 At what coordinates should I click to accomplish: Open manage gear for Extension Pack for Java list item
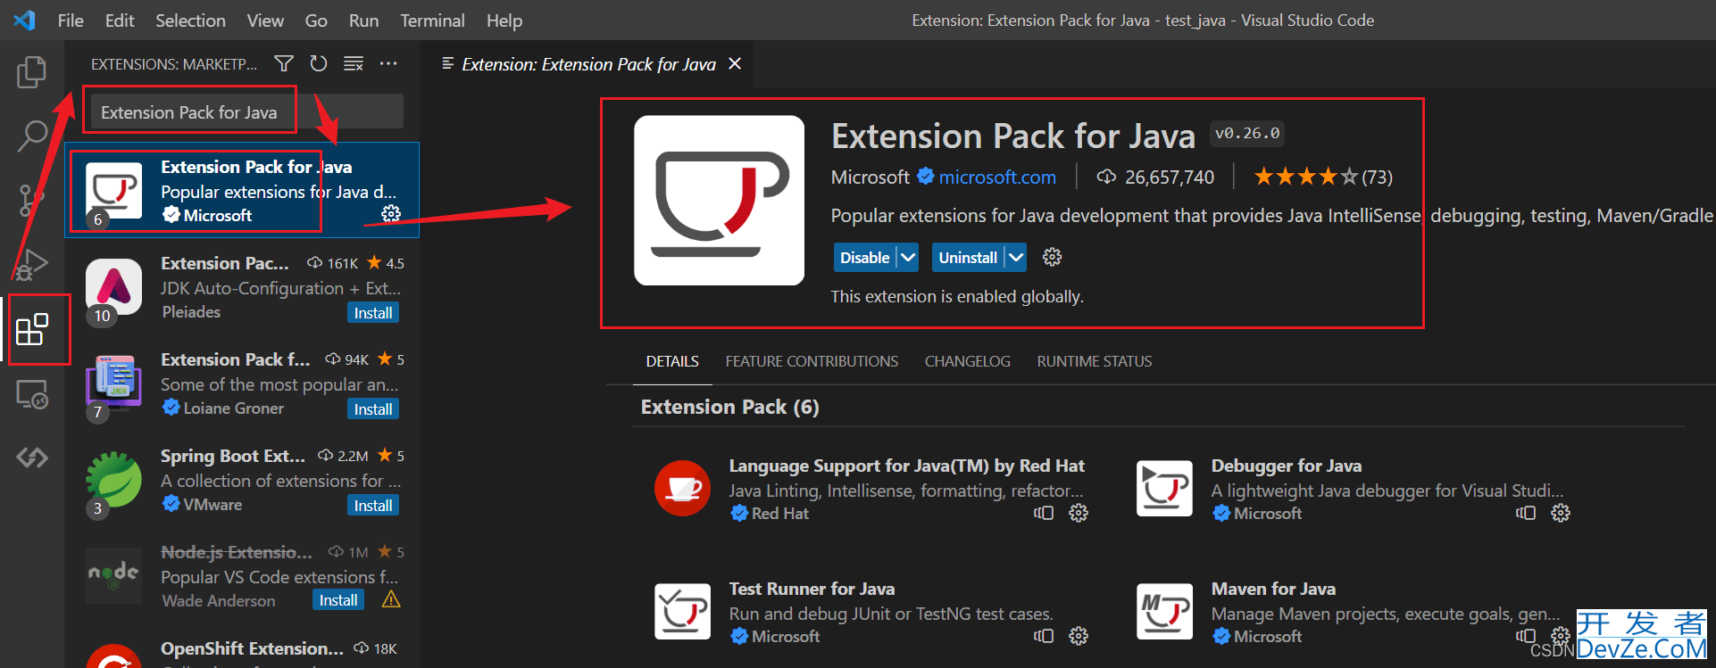click(391, 213)
